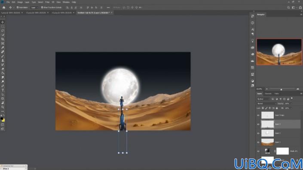Select the Move tool in toolbox
303x170 pixels.
coord(3,22)
